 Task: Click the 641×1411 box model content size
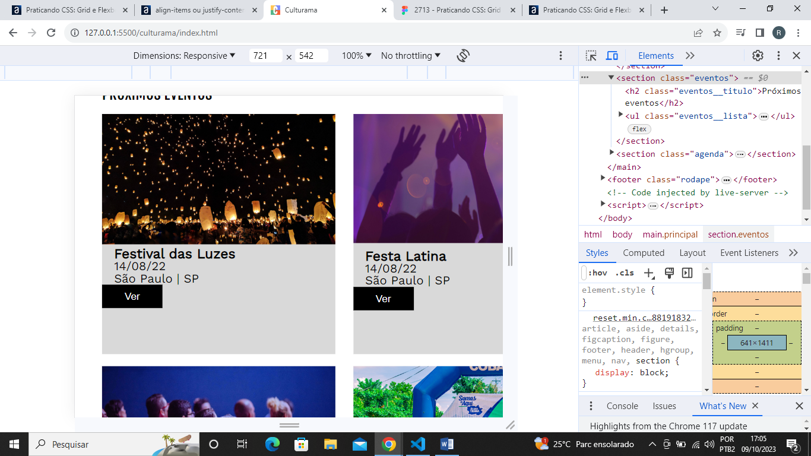tap(757, 343)
